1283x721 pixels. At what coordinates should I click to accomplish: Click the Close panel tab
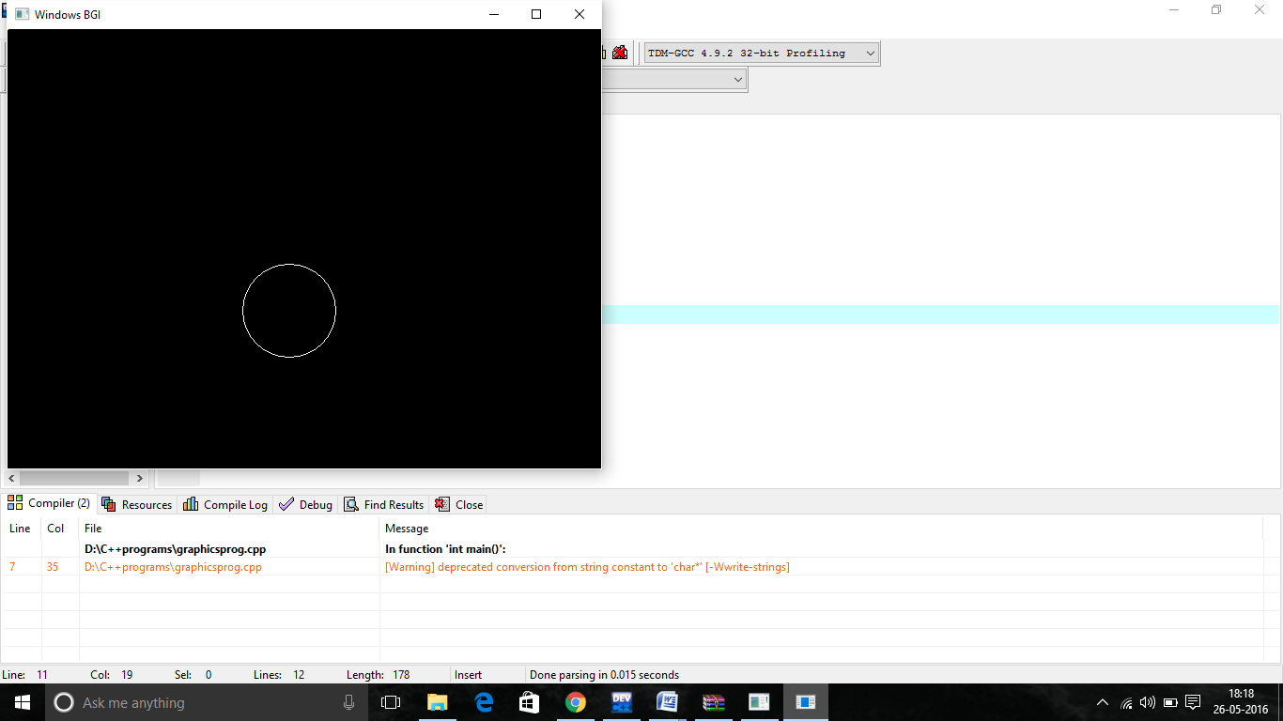coord(459,504)
